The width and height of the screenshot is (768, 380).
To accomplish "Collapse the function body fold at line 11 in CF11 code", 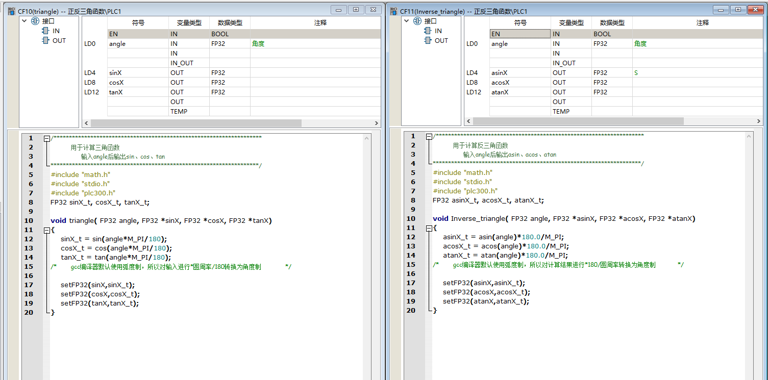I will pos(429,228).
